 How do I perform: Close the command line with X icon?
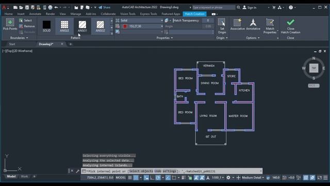pyautogui.click(x=72, y=171)
